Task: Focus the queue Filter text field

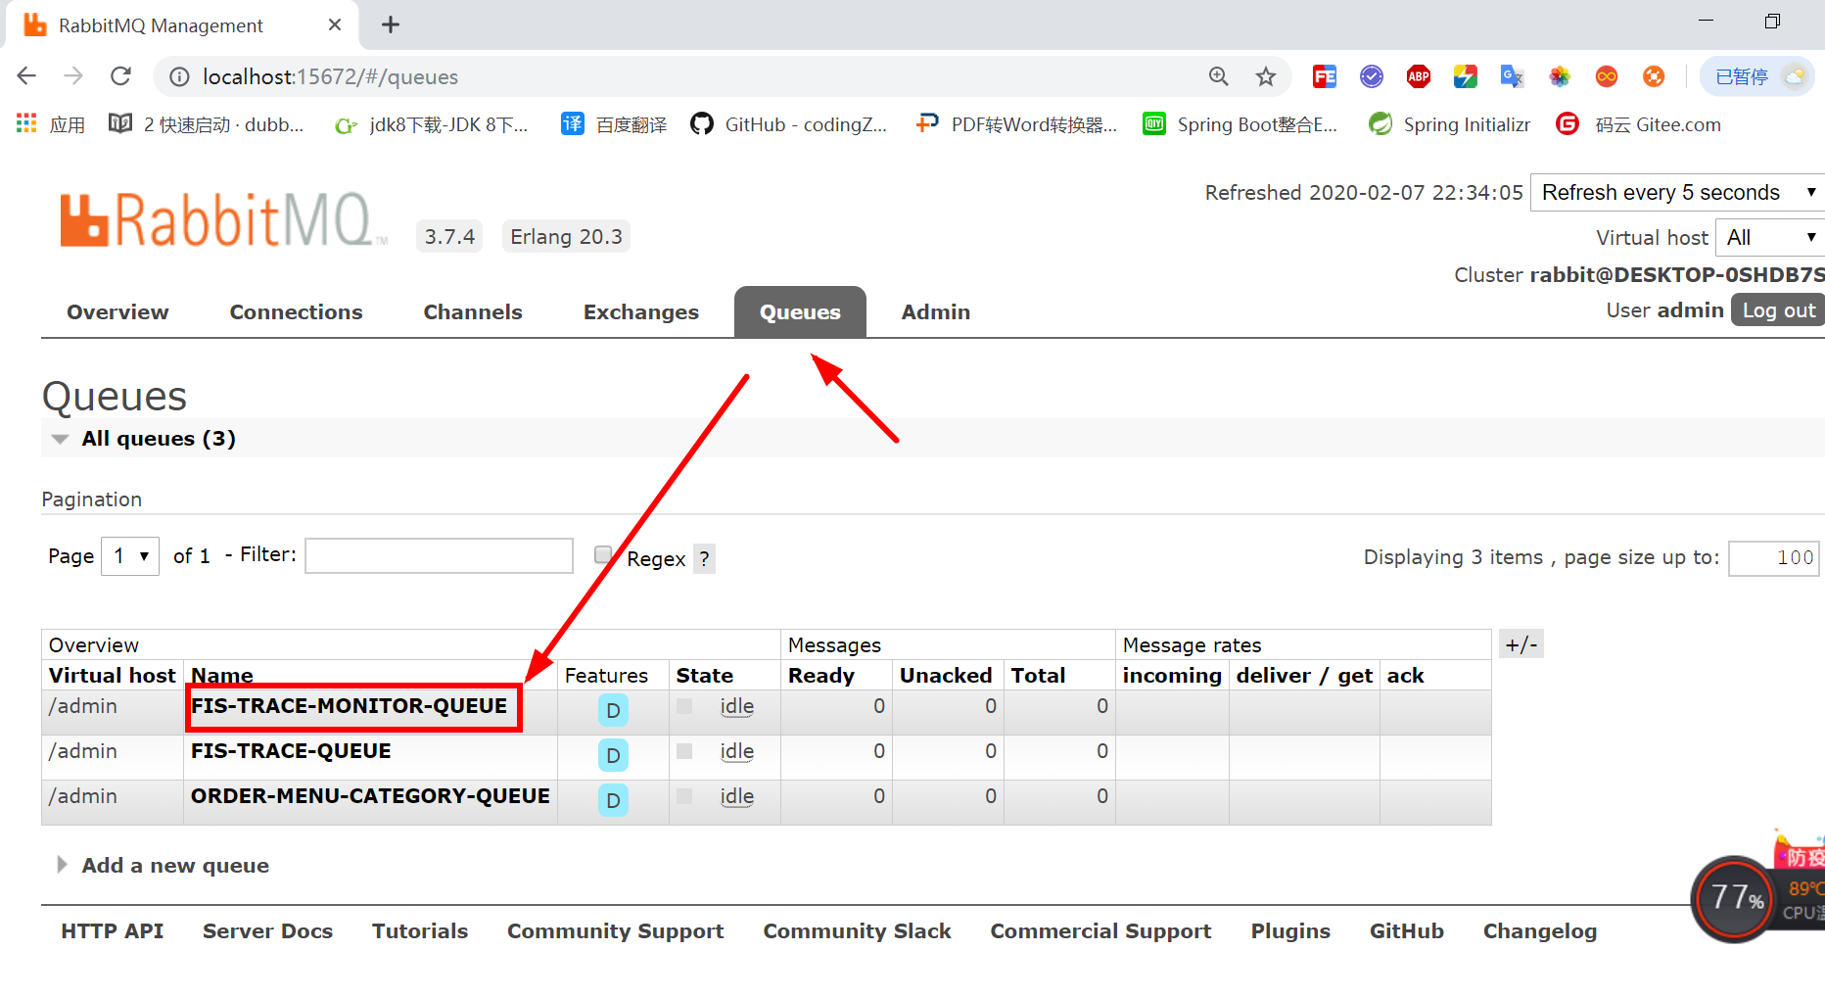Action: tap(439, 555)
